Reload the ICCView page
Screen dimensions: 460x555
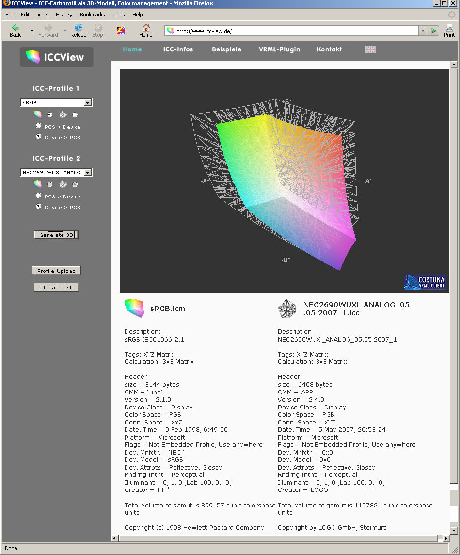click(78, 30)
